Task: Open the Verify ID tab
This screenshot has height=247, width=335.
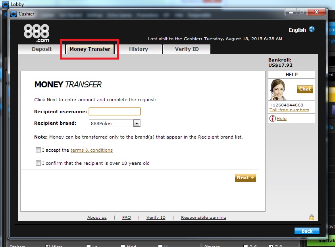Action: 187,49
